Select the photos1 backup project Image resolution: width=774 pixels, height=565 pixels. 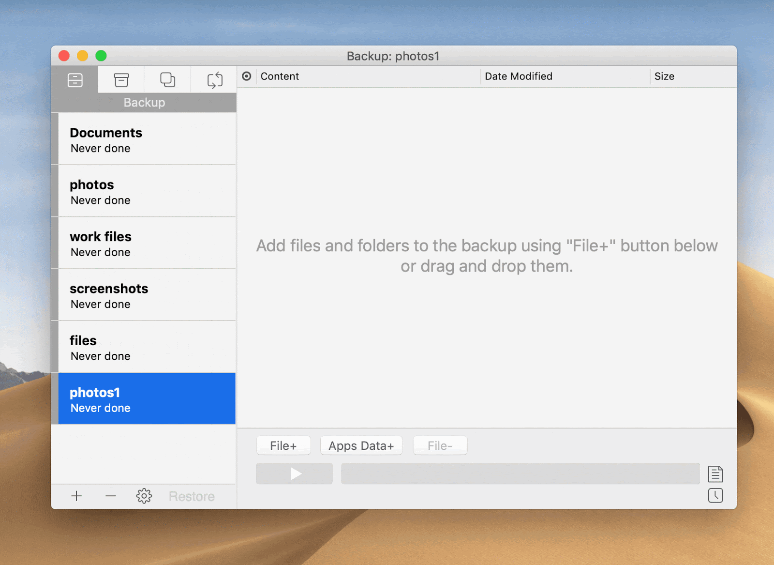[147, 399]
